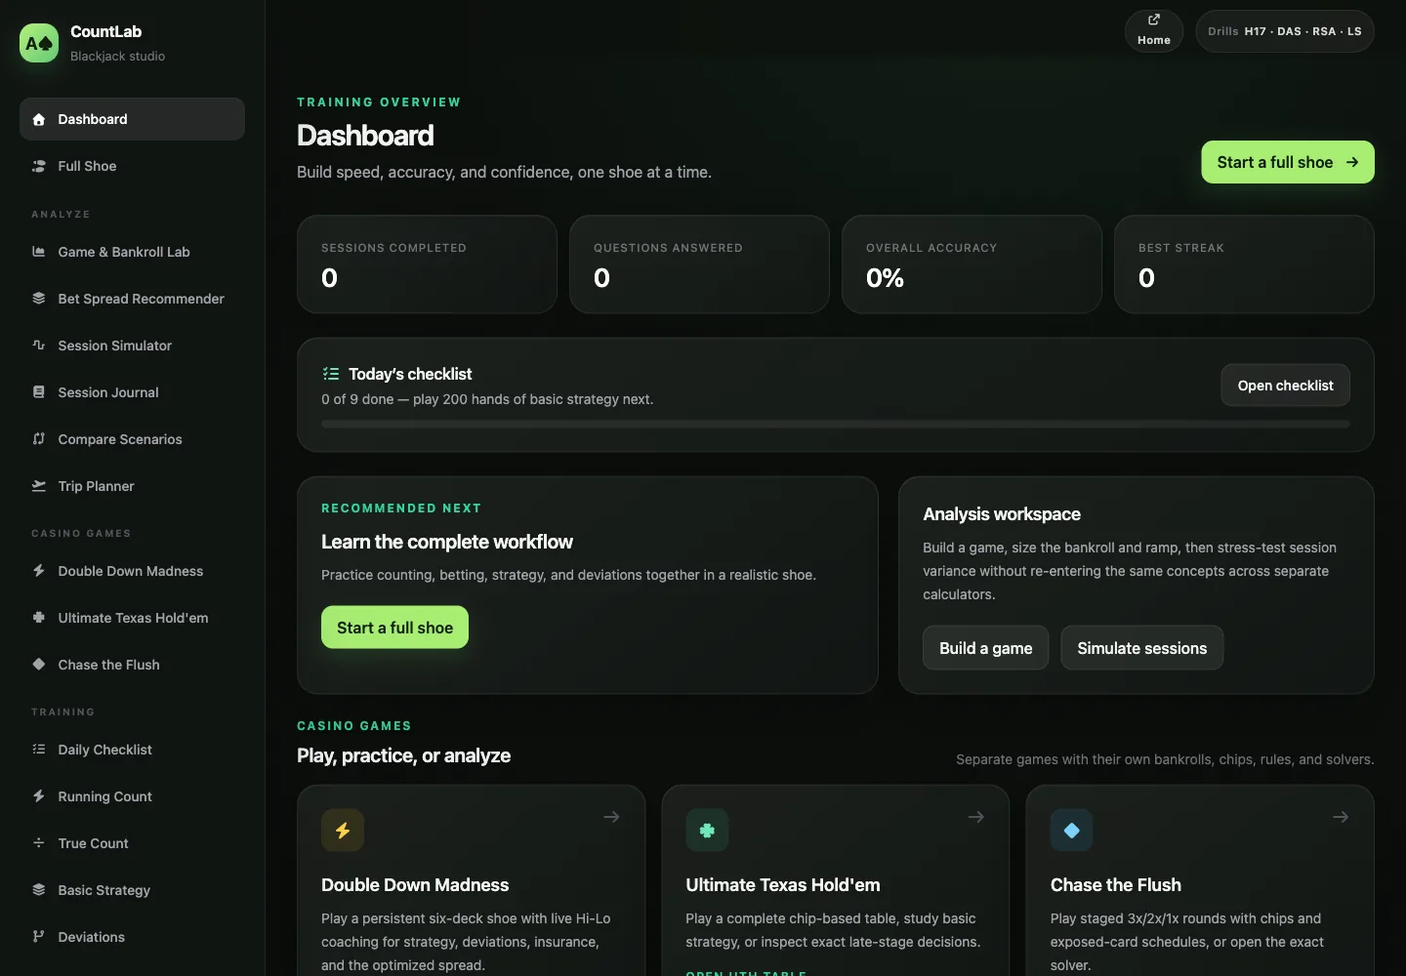Select True Count training drill

(x=132, y=843)
